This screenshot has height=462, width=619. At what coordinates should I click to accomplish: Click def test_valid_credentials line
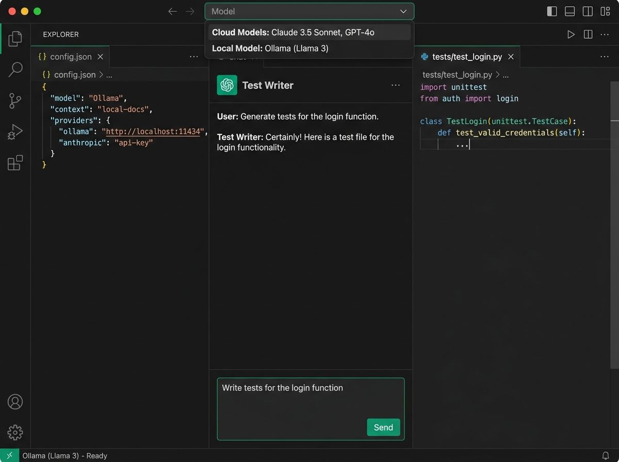(511, 133)
